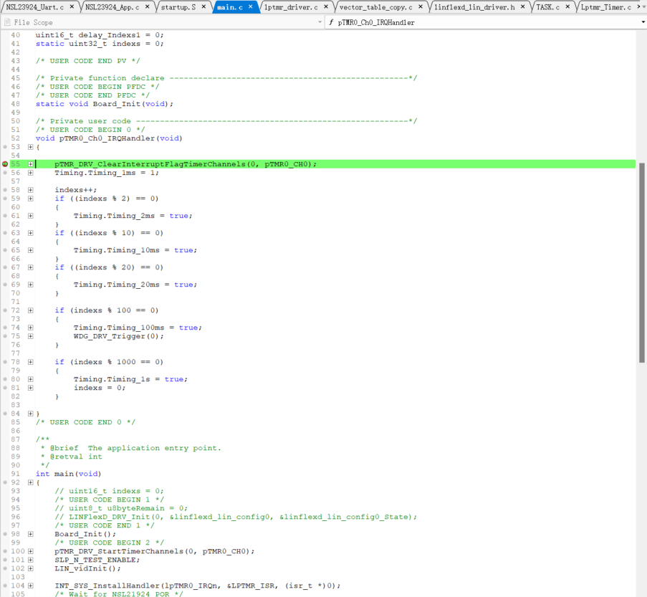Toggle breakpoint dot on line 100
This screenshot has width=647, height=597.
coord(5,551)
